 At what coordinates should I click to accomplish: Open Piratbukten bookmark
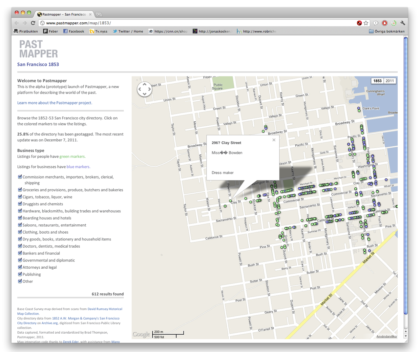26,31
